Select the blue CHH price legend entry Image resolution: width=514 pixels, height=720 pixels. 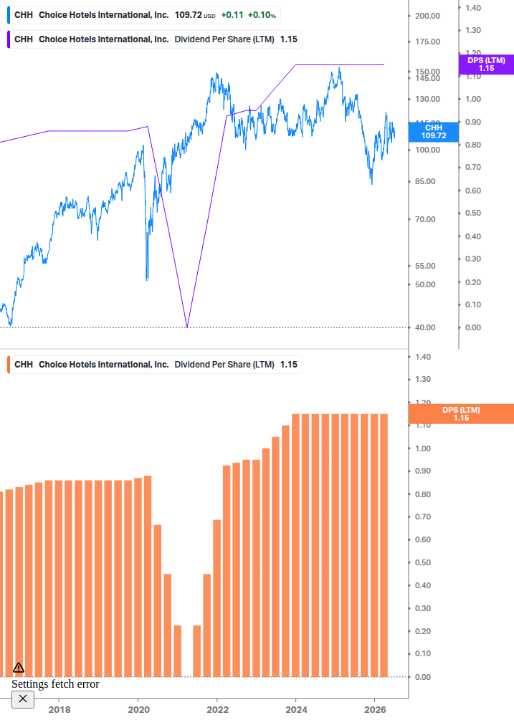[x=144, y=15]
